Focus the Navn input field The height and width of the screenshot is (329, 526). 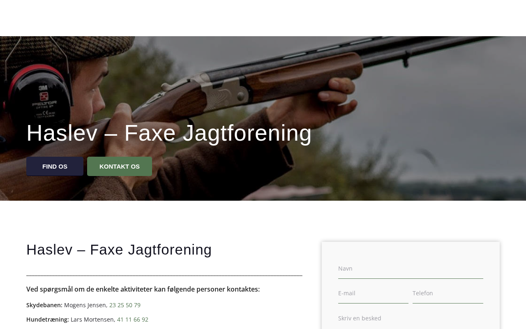(x=411, y=269)
